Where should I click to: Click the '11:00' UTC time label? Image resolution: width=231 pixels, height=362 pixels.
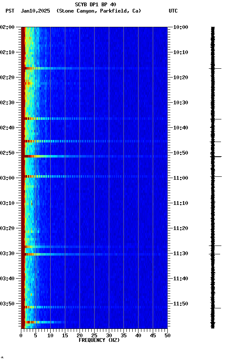pyautogui.click(x=181, y=178)
